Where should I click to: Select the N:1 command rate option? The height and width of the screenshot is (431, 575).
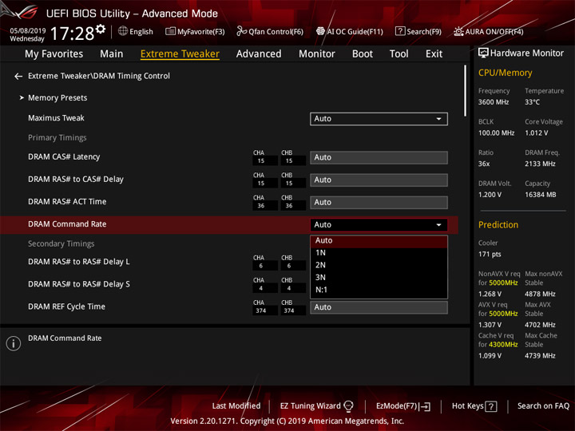point(379,290)
